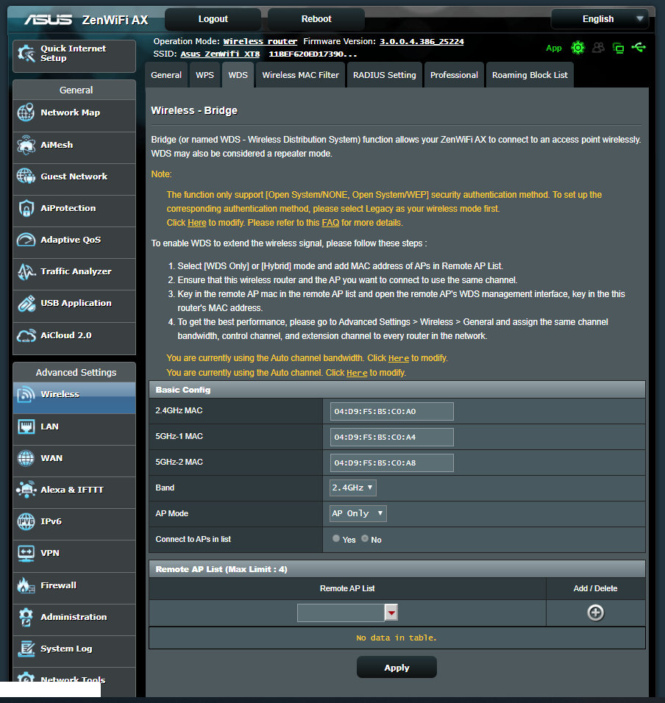Open the Roaming Block List tab
This screenshot has height=703, width=665.
pos(530,75)
